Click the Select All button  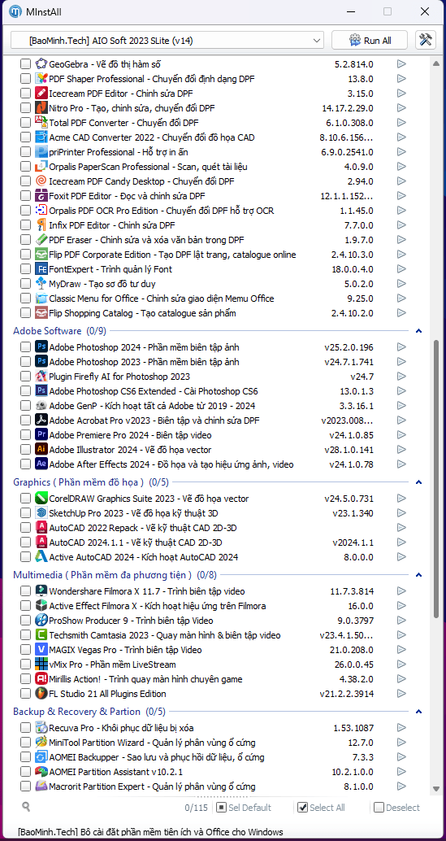(321, 807)
